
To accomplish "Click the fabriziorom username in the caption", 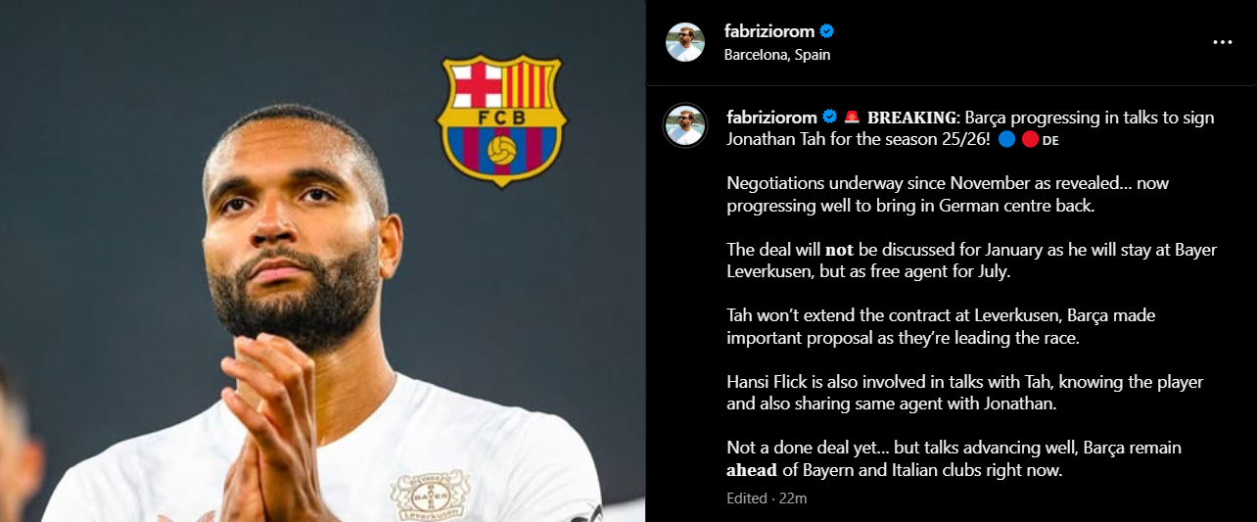I will 772,118.
